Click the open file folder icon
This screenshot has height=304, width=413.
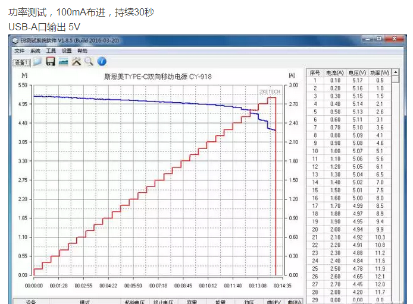[37, 62]
